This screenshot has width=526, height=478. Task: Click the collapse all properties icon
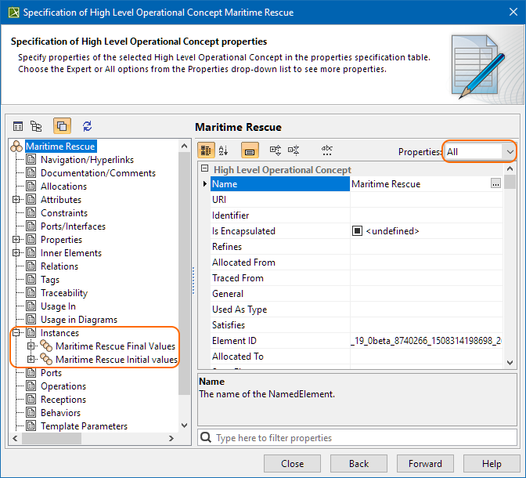pyautogui.click(x=294, y=150)
